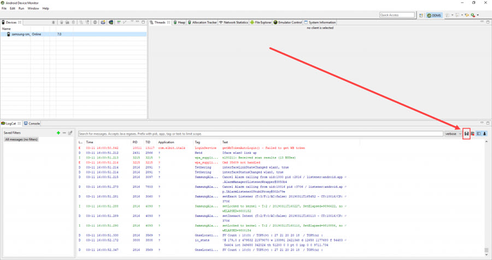
Task: Click the OpenGL trace icon in Devices
Action: 125,22
